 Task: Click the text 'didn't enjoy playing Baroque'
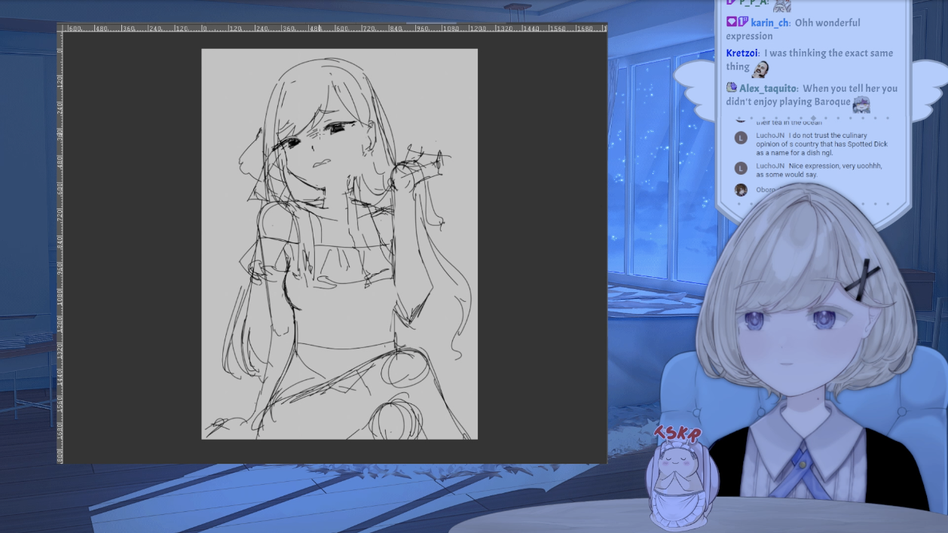787,102
